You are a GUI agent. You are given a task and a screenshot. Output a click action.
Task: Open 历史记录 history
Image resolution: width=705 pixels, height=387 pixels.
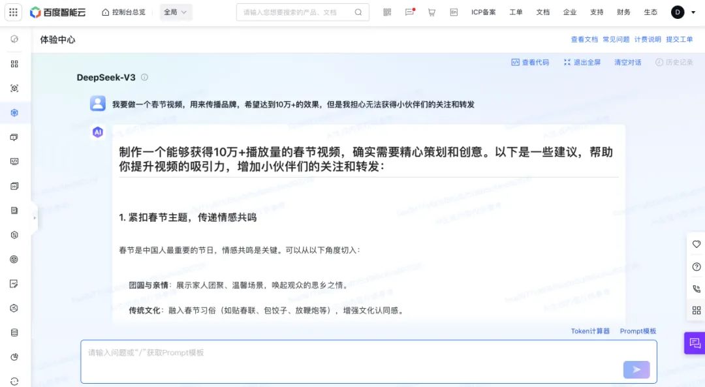[674, 63]
